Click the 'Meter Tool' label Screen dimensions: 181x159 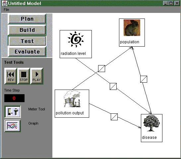(x=36, y=109)
